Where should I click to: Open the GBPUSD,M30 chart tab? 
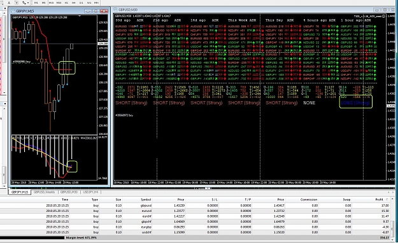click(x=69, y=192)
